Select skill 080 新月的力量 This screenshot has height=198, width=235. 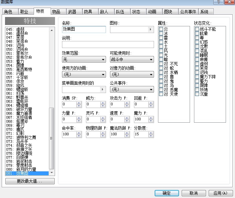[x=27, y=169]
